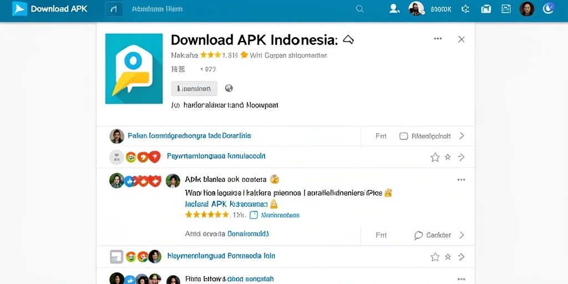
Task: Click the heart reaction in Peywrtamiongaaa row
Action: pyautogui.click(x=155, y=156)
